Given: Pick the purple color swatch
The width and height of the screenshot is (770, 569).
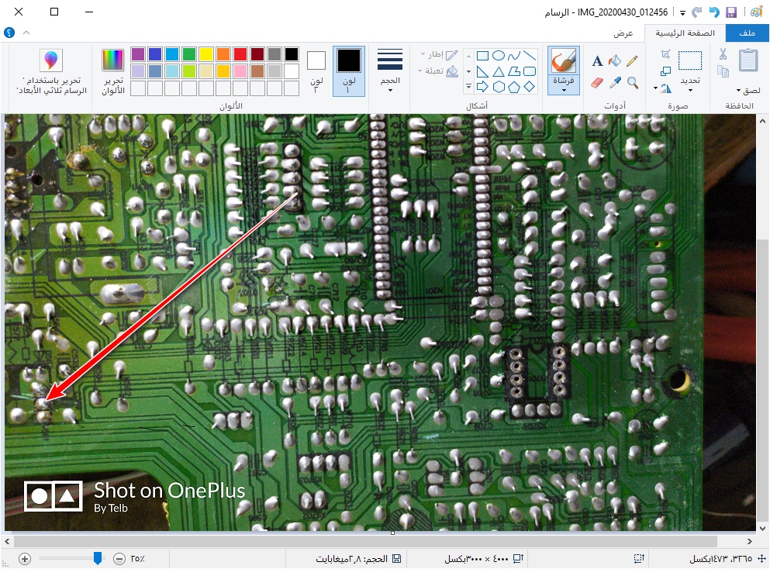Looking at the screenshot, I should coord(138,54).
